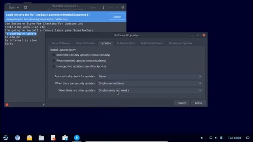
Task: Toggle Unsupported updates (xenial-backports) checkbox
Action: pos(54,66)
